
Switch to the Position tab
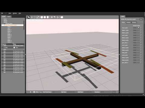pyautogui.click(x=128, y=22)
